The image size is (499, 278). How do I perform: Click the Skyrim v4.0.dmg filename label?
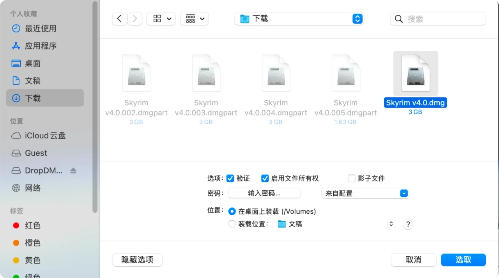[x=416, y=103]
